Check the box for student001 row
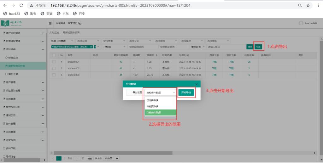 point(54,62)
